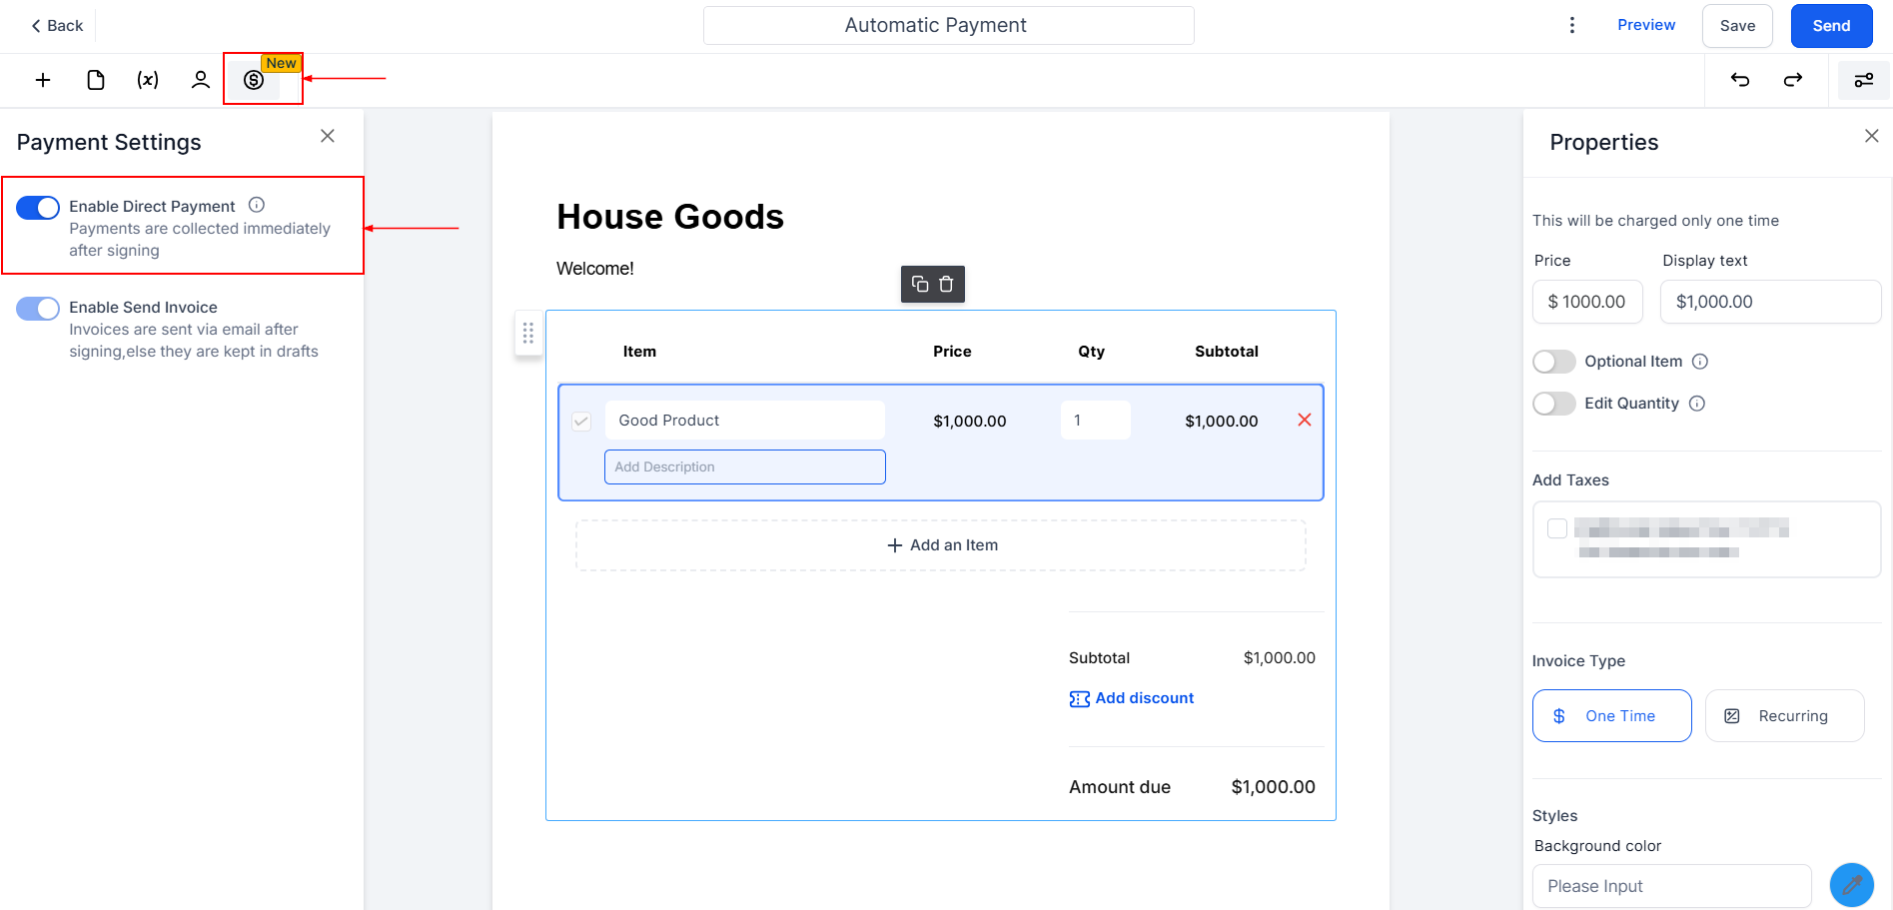Click the Good Product price $1,000.00
The height and width of the screenshot is (910, 1893).
click(970, 422)
